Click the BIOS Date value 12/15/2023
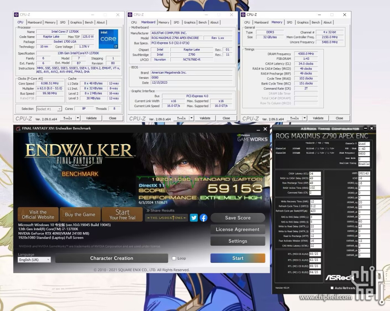This screenshot has width=390, height=311. (x=191, y=82)
